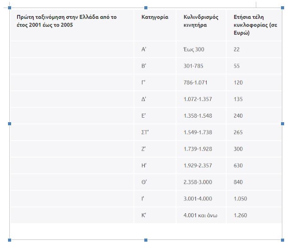This screenshot has height=247, width=289.
Task: Click the '786-1.071' displacement cell
Action: (195, 83)
